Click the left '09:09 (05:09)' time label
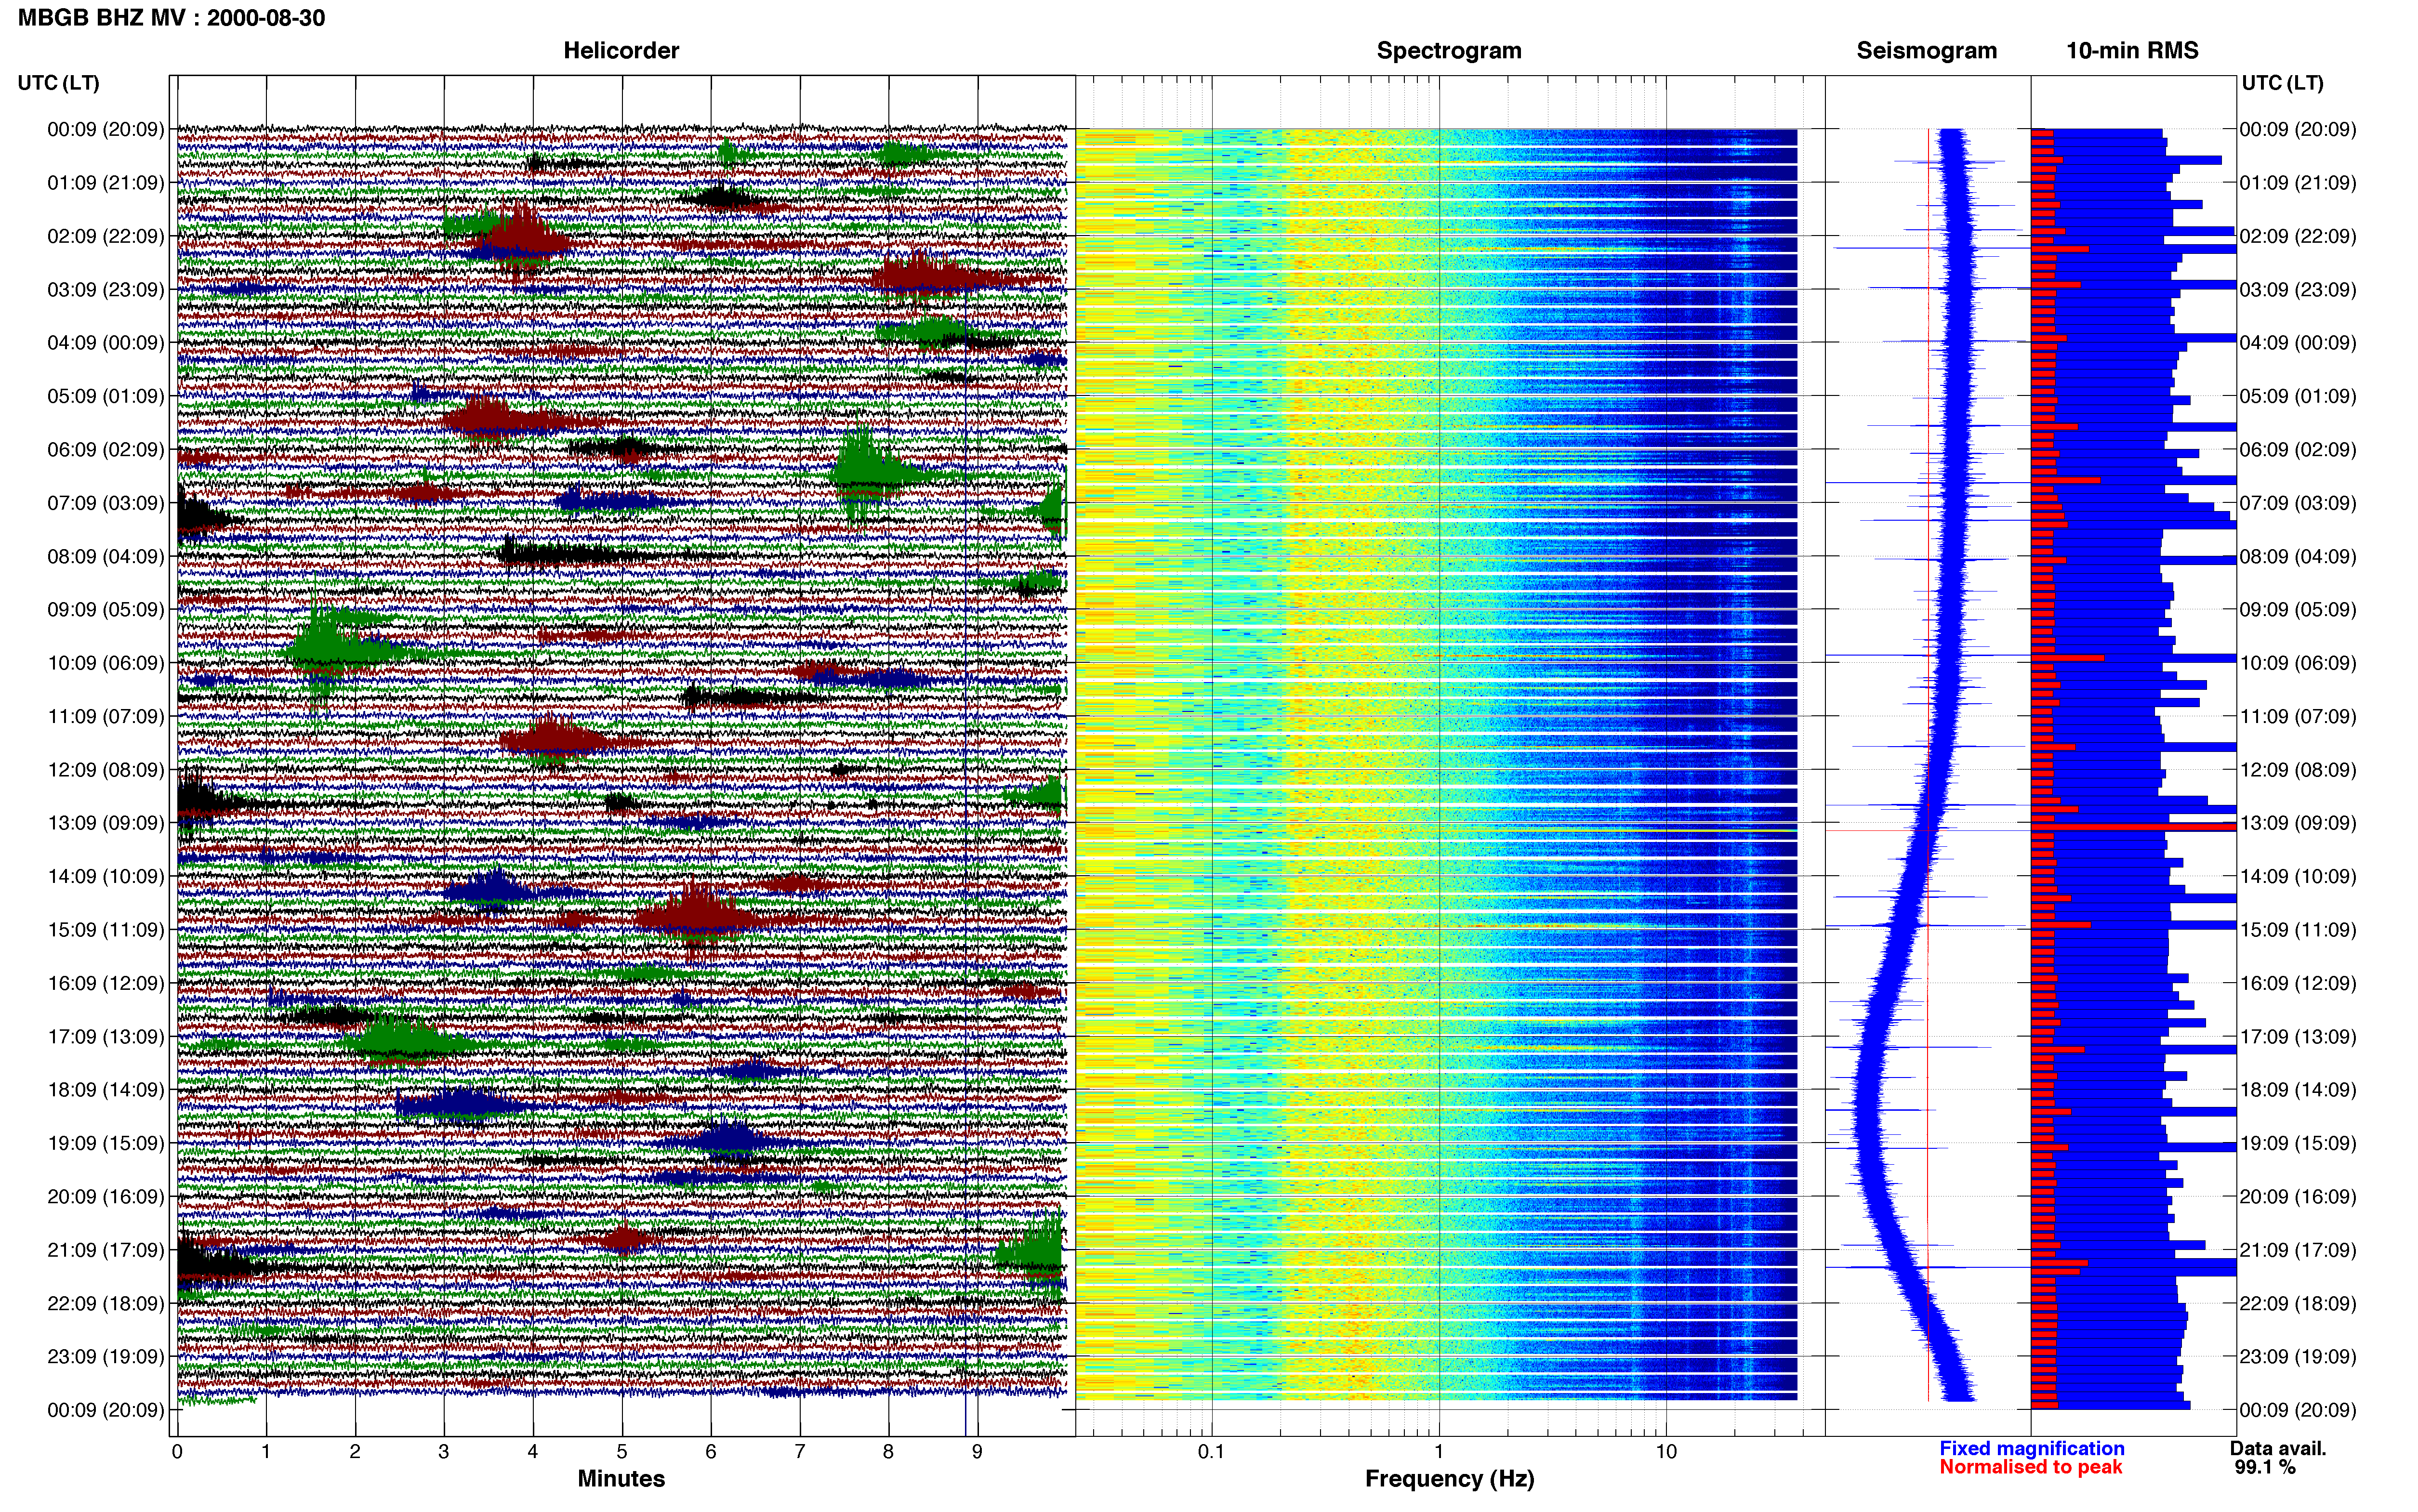The image size is (2418, 1512). [105, 610]
